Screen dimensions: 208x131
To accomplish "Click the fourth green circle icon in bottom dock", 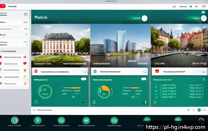I will coord(86,120).
